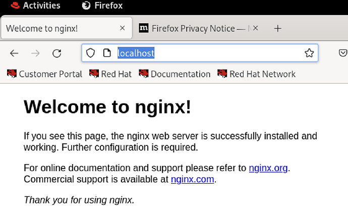Switch to Firefox Privacy Notice tab
348x210 pixels.
click(199, 28)
